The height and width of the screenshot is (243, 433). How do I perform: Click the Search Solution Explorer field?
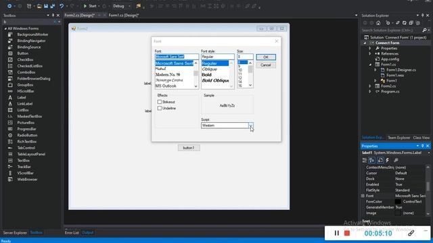click(391, 30)
